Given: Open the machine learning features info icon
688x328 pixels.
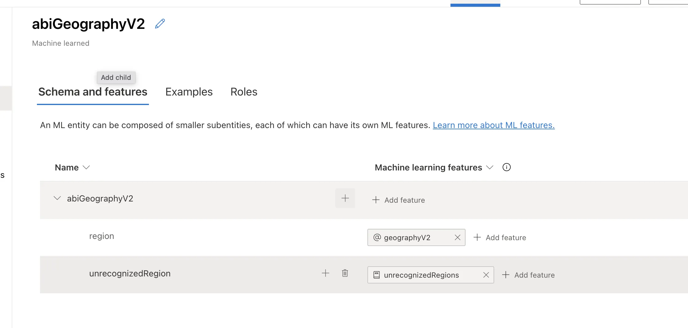Looking at the screenshot, I should 506,167.
